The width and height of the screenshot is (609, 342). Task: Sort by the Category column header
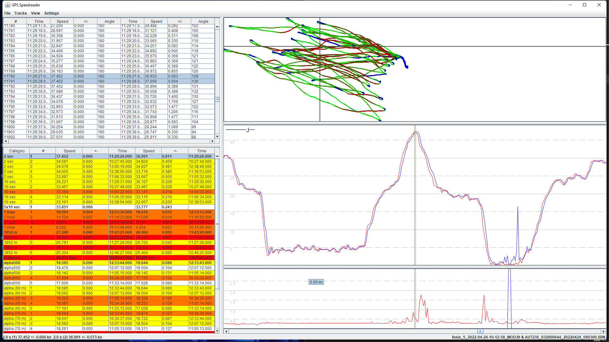coord(17,151)
